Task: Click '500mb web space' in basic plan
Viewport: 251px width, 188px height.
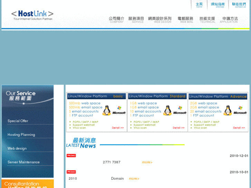Action: 85,103
